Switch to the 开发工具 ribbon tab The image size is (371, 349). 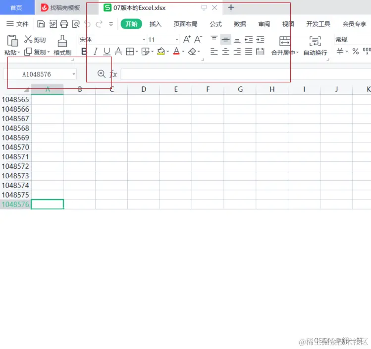coord(318,24)
